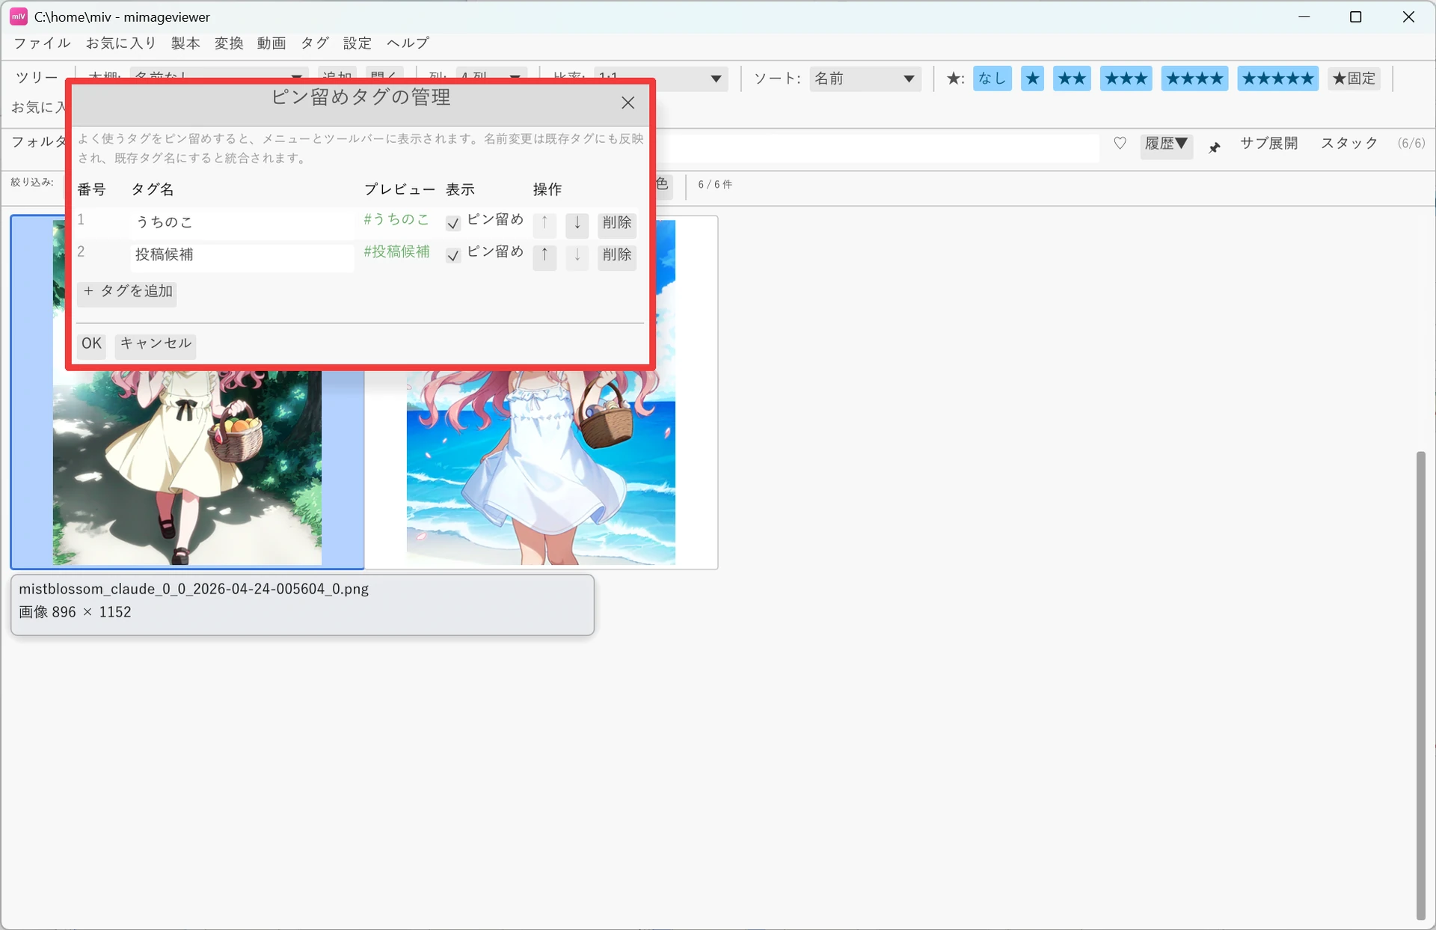
Task: Toggle the ★固定 button
Action: click(x=1354, y=79)
